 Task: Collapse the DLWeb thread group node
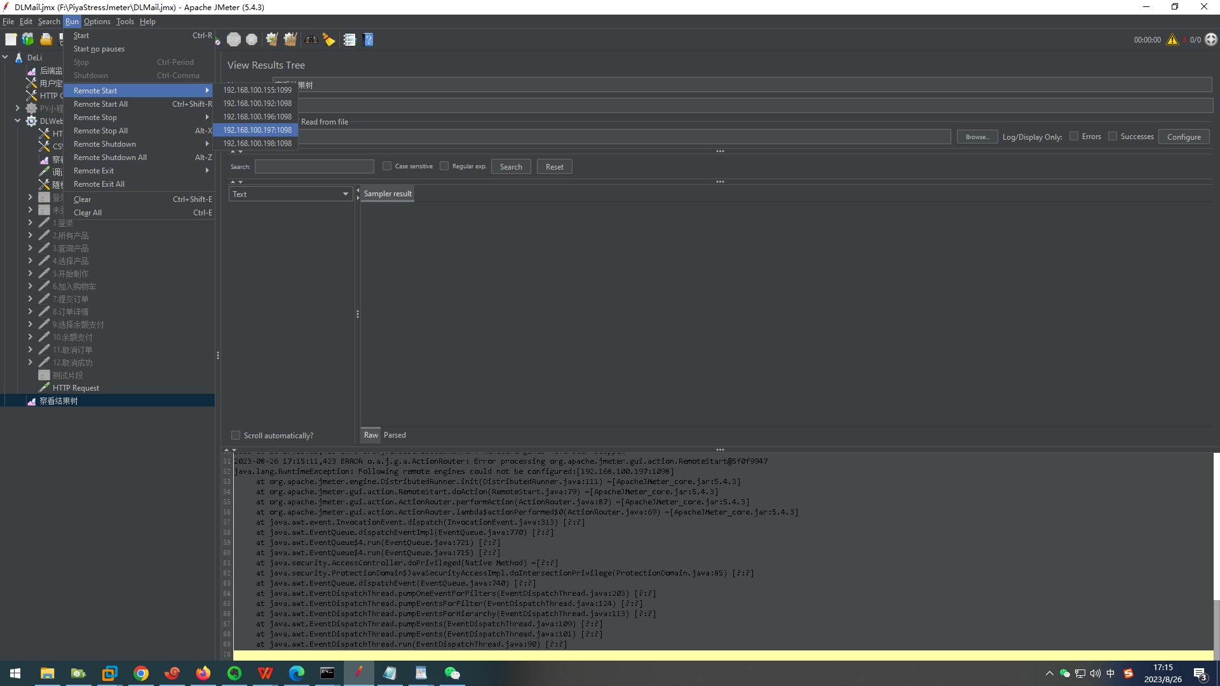coord(18,121)
